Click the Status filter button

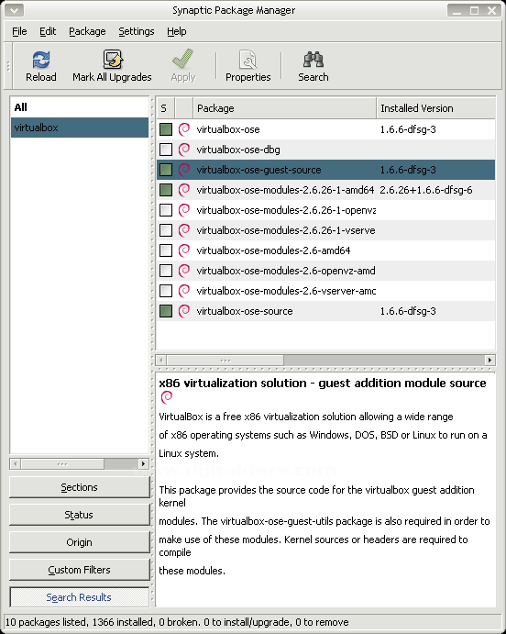pyautogui.click(x=79, y=515)
